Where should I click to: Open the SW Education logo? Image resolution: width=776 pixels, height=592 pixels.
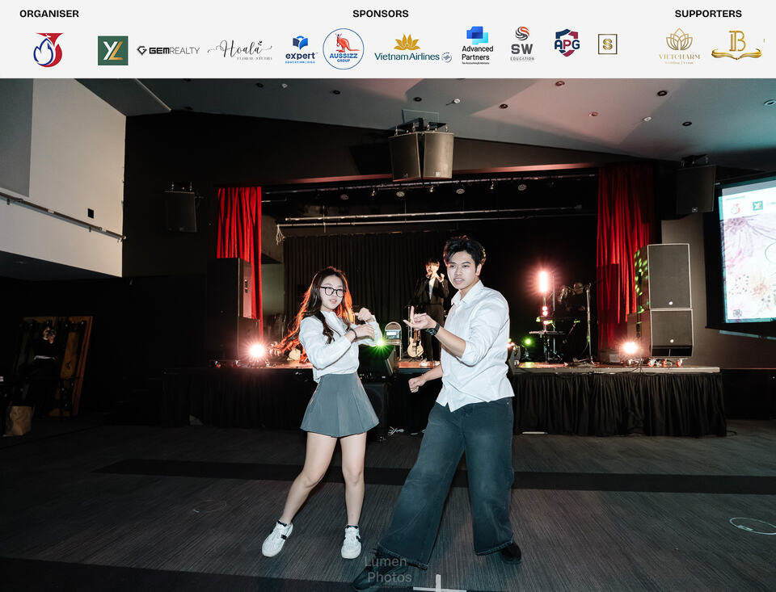point(522,44)
